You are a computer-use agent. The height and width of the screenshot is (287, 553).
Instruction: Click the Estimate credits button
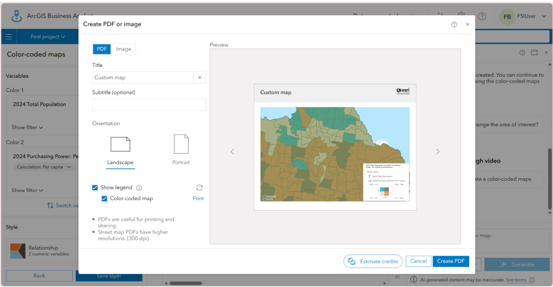(373, 261)
